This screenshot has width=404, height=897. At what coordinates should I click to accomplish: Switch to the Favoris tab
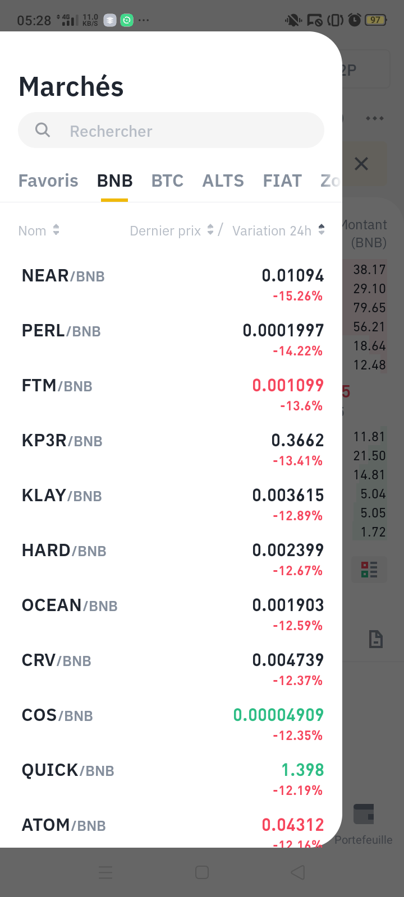coord(48,181)
